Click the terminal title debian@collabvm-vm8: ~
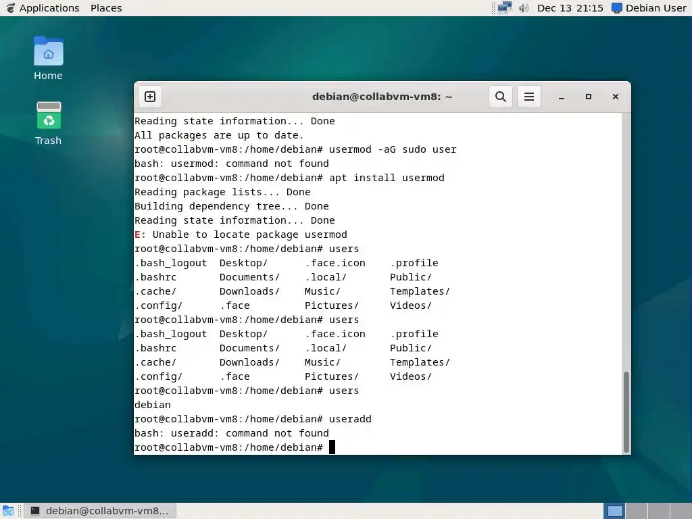 click(382, 97)
